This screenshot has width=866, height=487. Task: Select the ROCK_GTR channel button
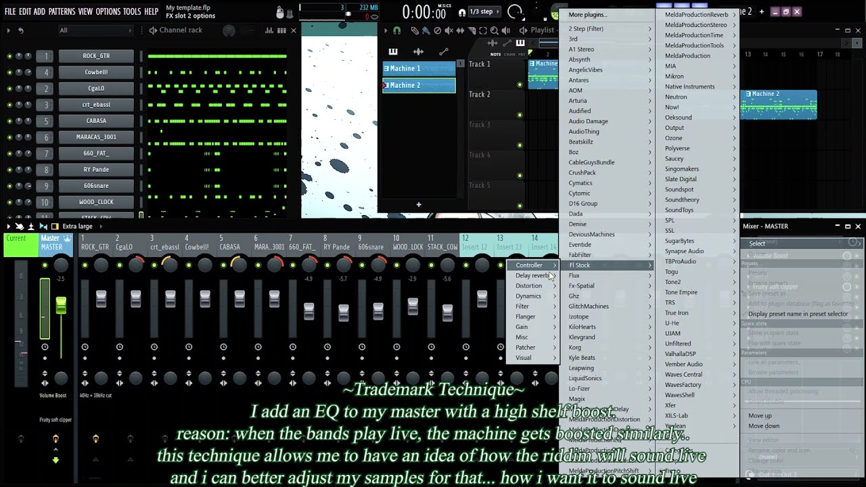coord(96,56)
